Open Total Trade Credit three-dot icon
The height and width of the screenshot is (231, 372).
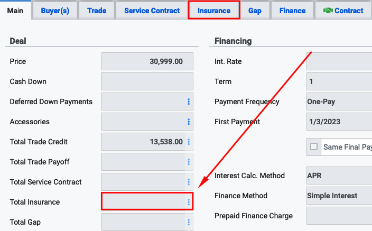coord(189,142)
